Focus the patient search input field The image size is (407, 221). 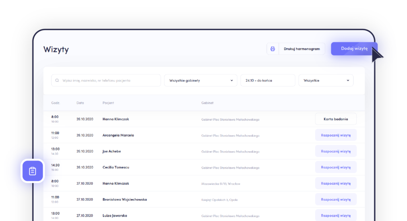tap(106, 81)
